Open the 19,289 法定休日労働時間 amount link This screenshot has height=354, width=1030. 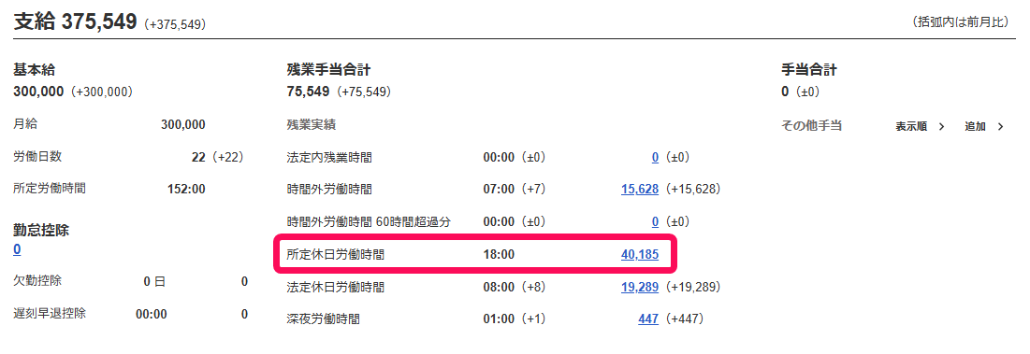point(640,287)
